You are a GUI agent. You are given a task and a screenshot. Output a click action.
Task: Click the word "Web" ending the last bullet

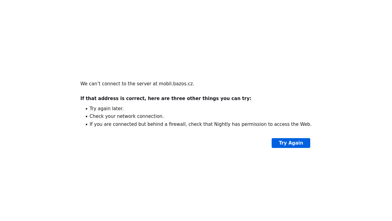305,124
